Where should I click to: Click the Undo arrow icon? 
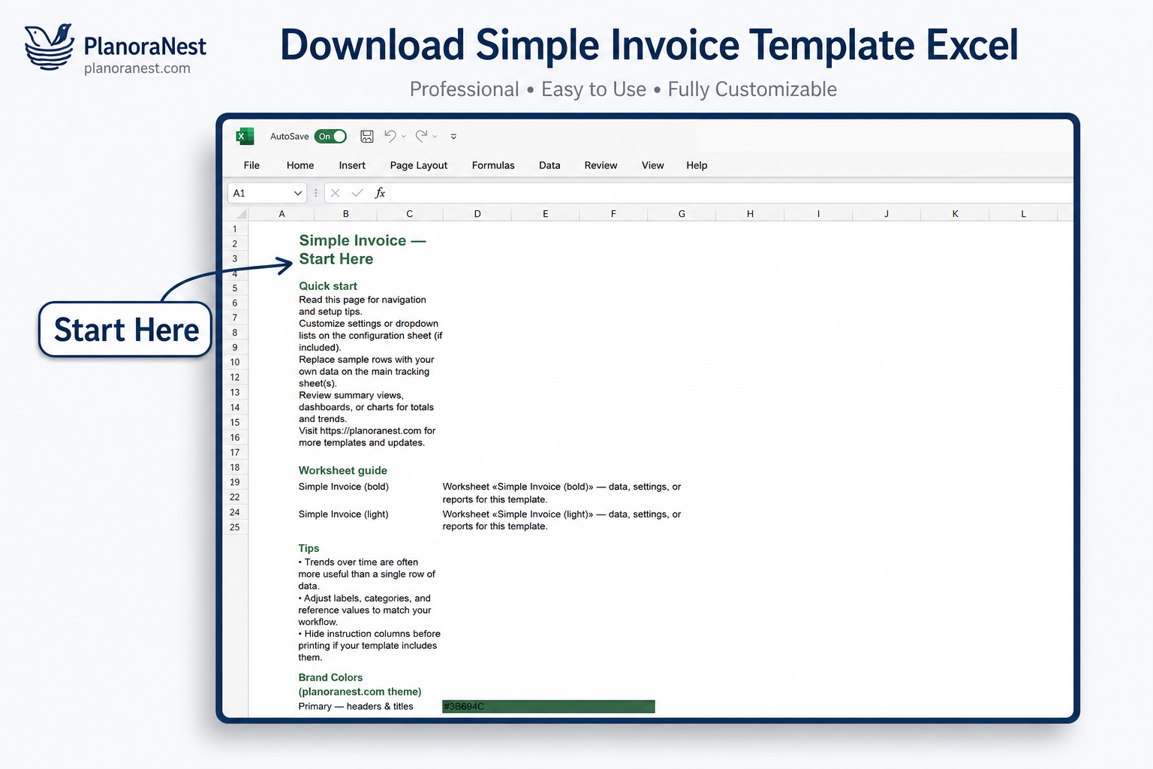(x=390, y=136)
